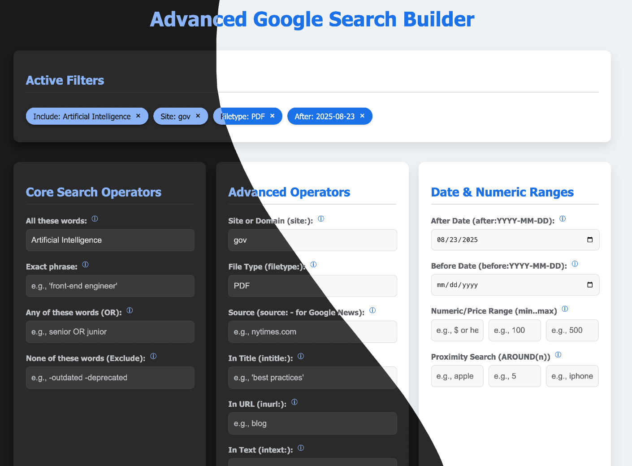Open calendar picker for After Date field
Screen dimensions: 632x466
pos(590,240)
